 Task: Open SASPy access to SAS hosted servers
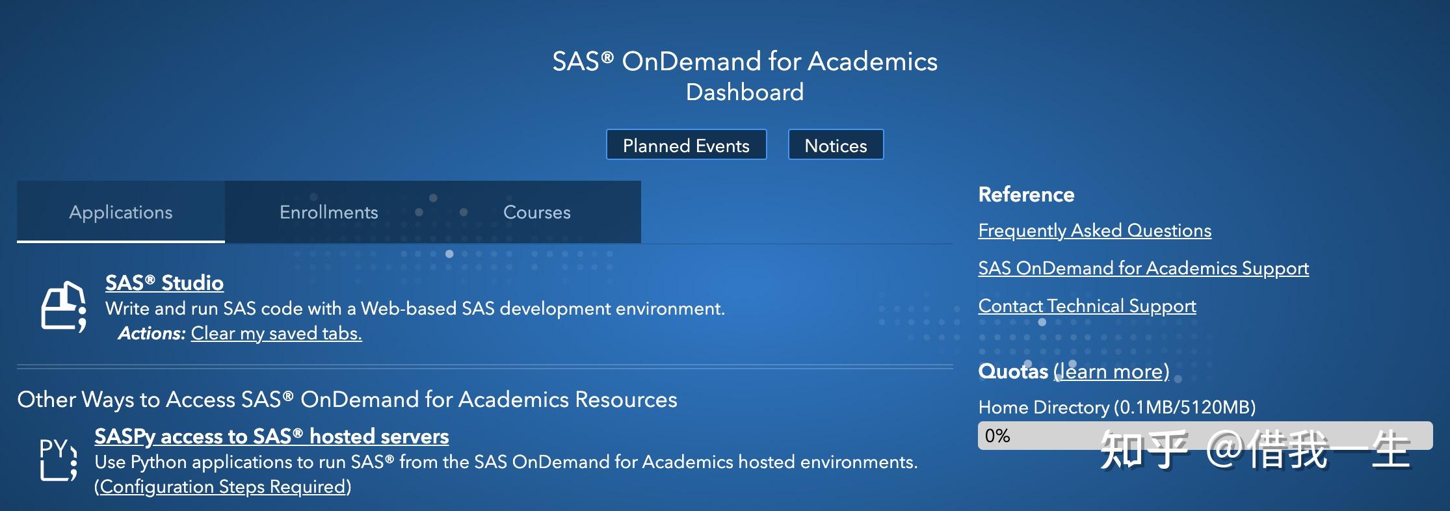271,436
